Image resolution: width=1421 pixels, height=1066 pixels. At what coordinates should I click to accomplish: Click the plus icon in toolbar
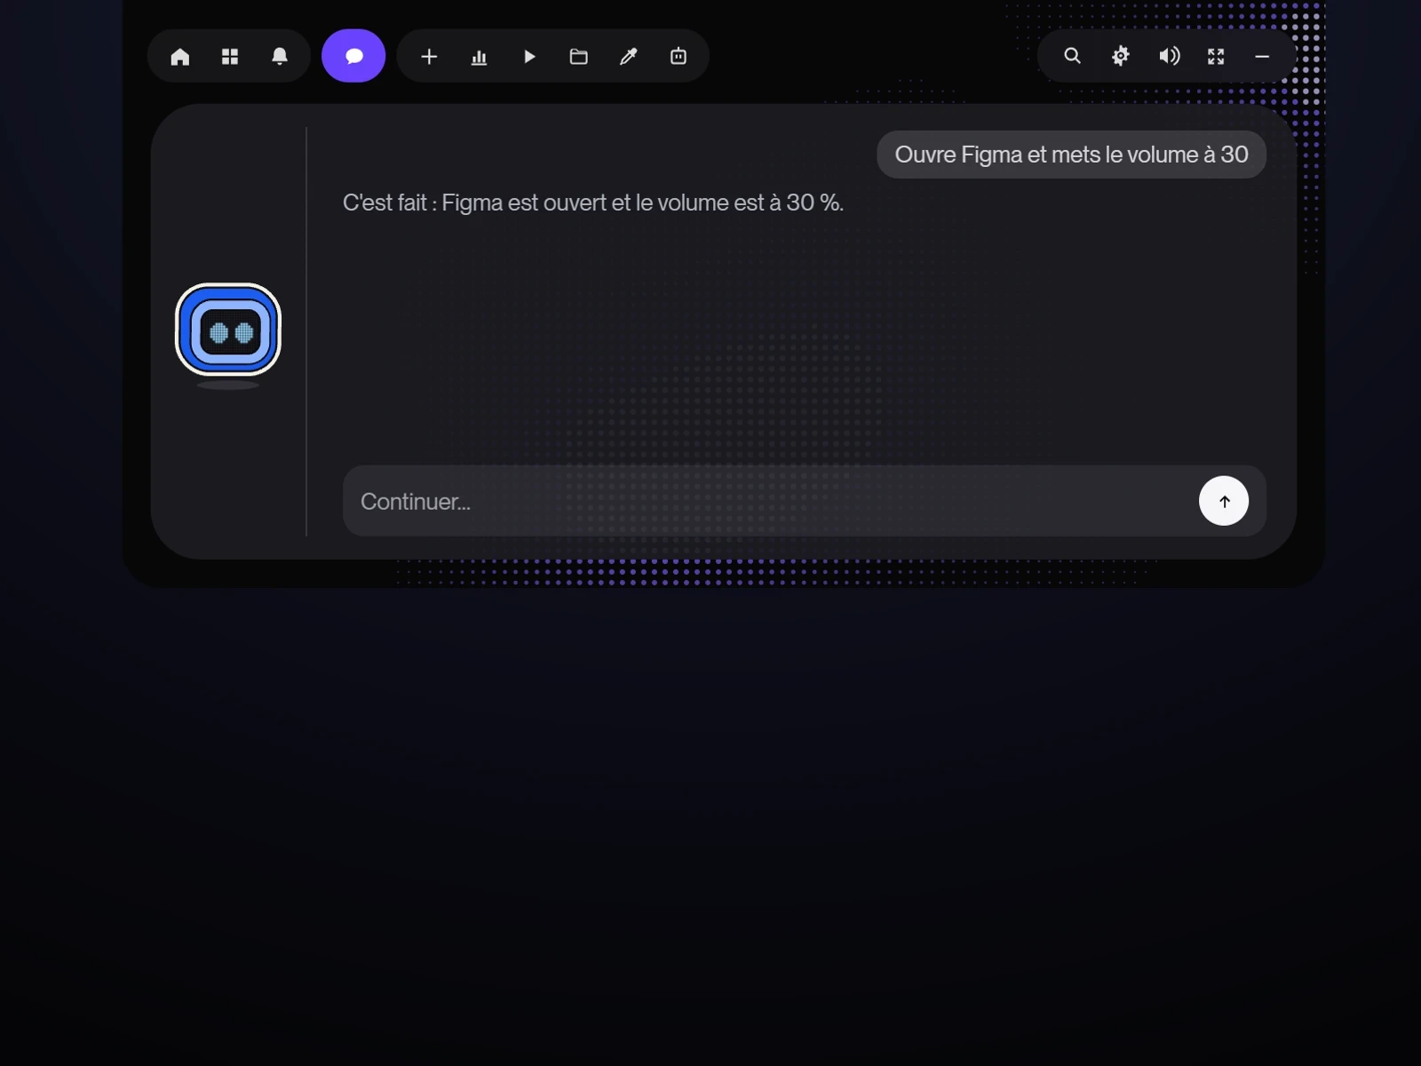coord(429,57)
